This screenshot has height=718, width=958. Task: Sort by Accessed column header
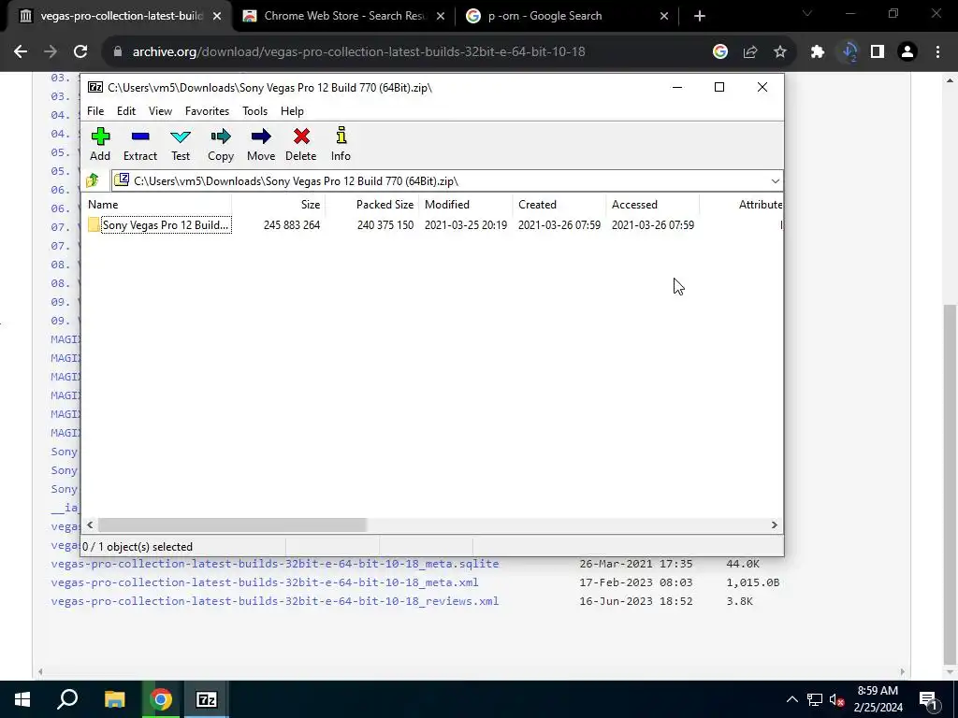click(652, 205)
